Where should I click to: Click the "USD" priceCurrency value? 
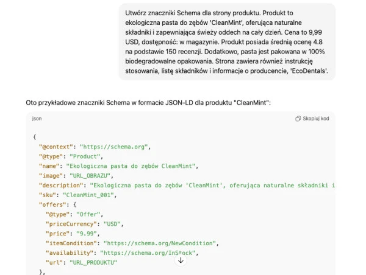coord(112,223)
